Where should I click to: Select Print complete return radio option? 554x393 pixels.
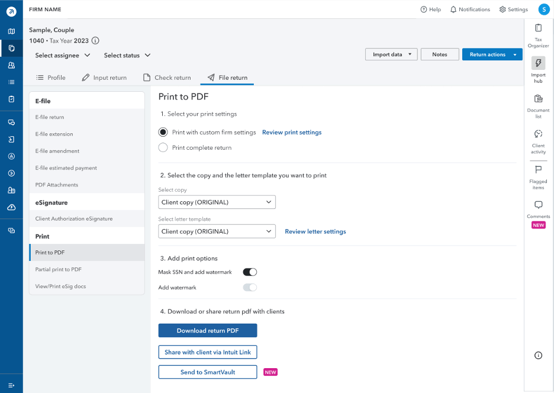163,147
